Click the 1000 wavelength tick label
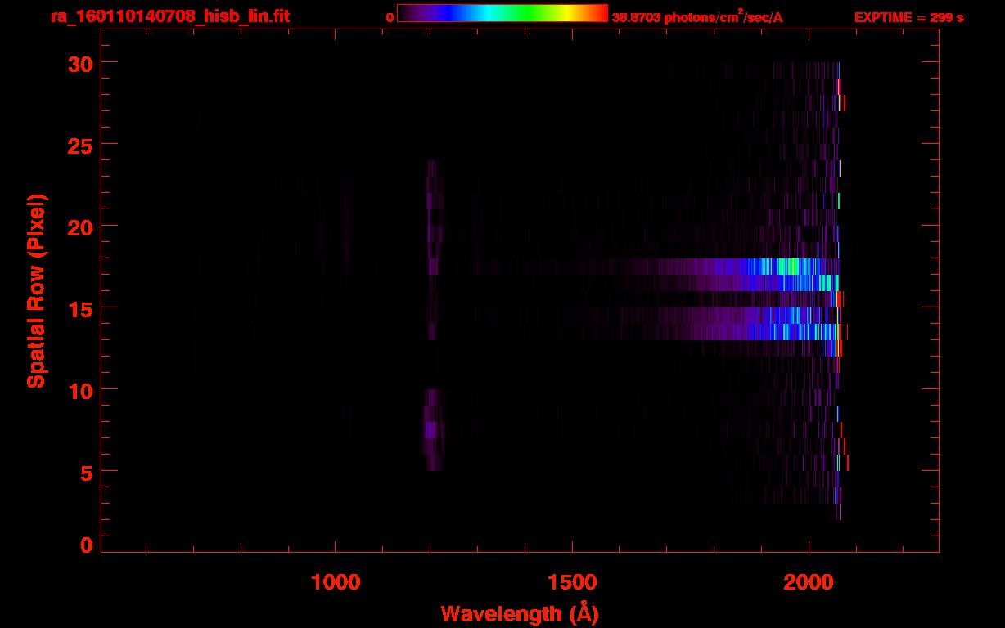 336,581
